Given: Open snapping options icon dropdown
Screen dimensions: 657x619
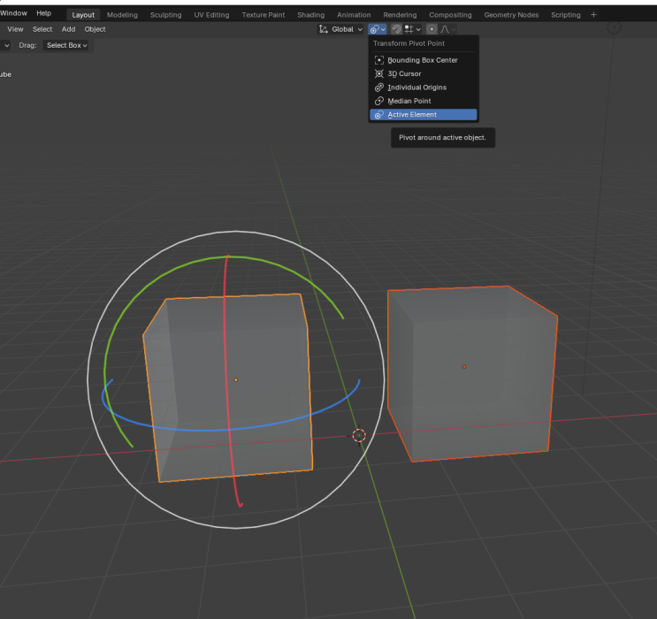Looking at the screenshot, I should click(x=411, y=29).
